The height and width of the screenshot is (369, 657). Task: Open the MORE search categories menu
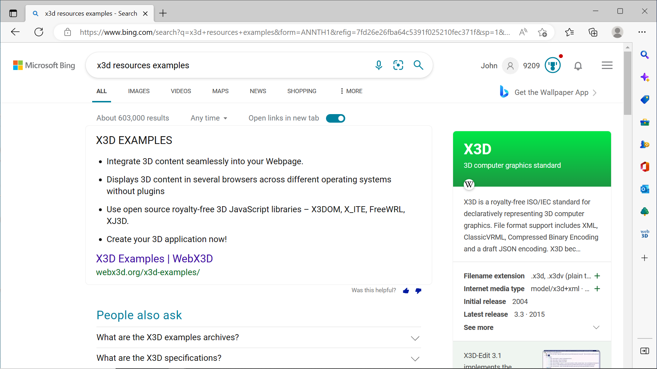click(x=351, y=91)
